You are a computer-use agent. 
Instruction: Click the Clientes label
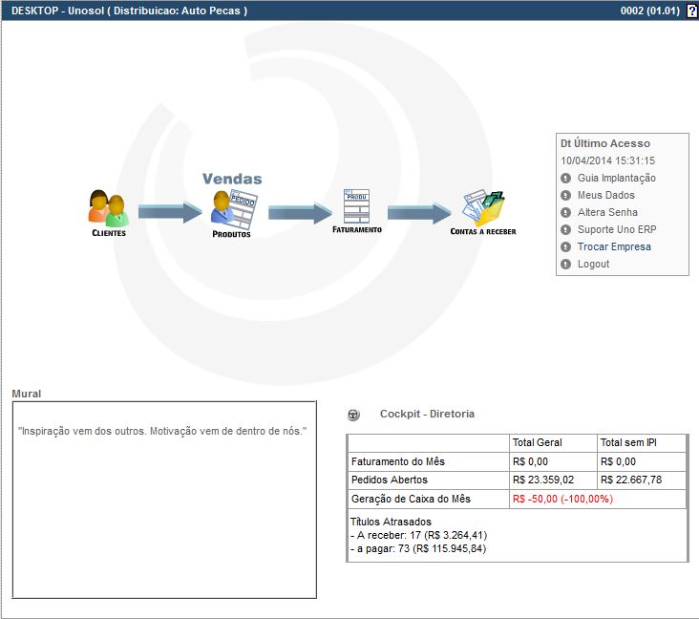pyautogui.click(x=109, y=233)
